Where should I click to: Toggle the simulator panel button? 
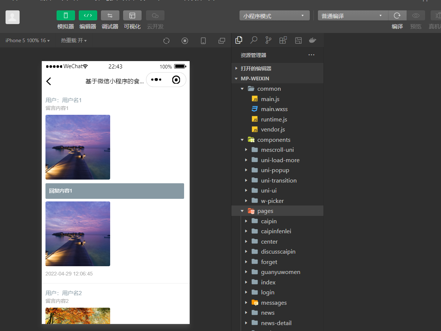pyautogui.click(x=65, y=16)
